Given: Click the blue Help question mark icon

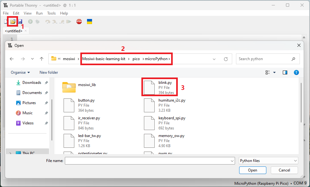Looking at the screenshot, I should (x=296, y=72).
